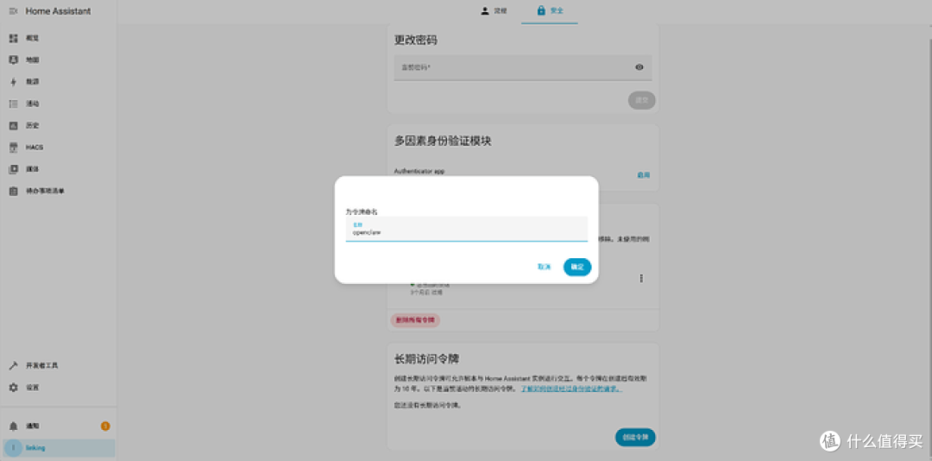Switch to the 常规 general profile tab

tap(494, 11)
